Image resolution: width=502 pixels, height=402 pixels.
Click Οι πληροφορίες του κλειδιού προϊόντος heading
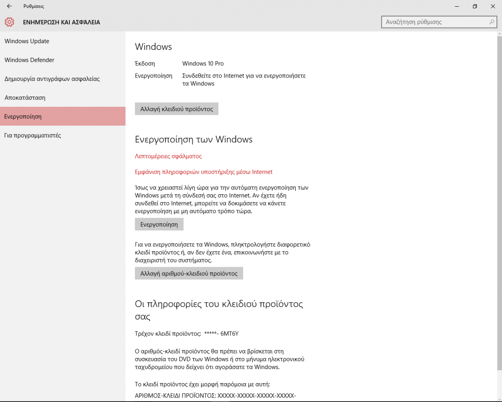tap(219, 310)
